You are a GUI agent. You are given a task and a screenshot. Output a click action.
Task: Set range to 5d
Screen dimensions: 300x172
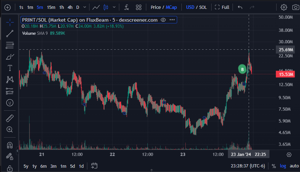click(x=72, y=166)
